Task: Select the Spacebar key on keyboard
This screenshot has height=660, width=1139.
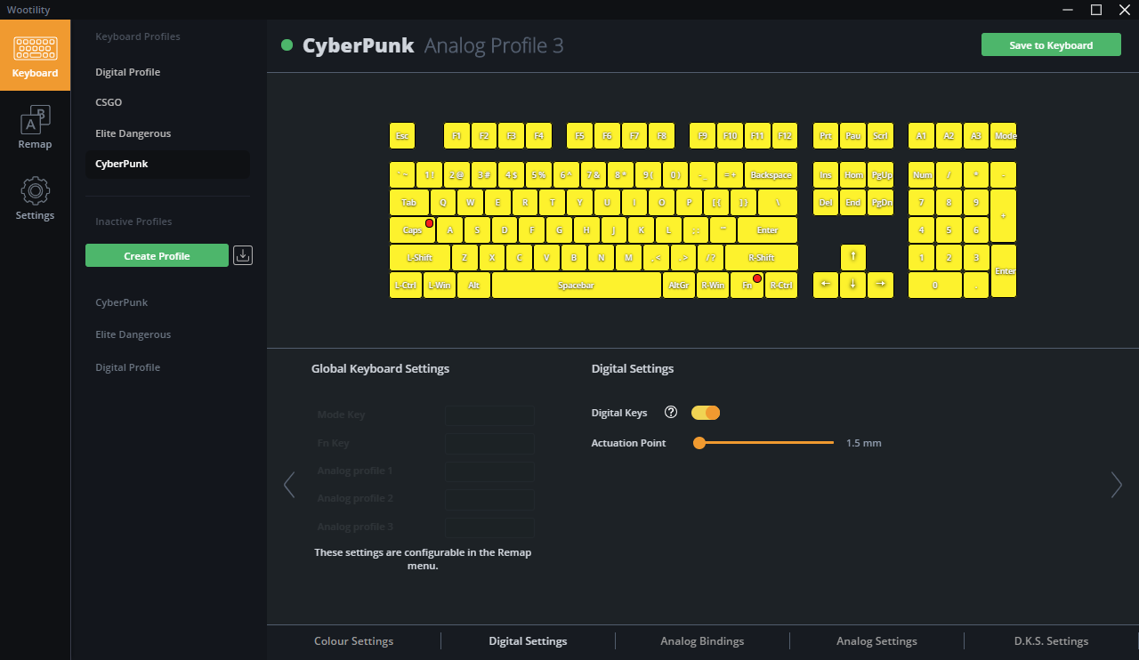Action: click(x=577, y=286)
